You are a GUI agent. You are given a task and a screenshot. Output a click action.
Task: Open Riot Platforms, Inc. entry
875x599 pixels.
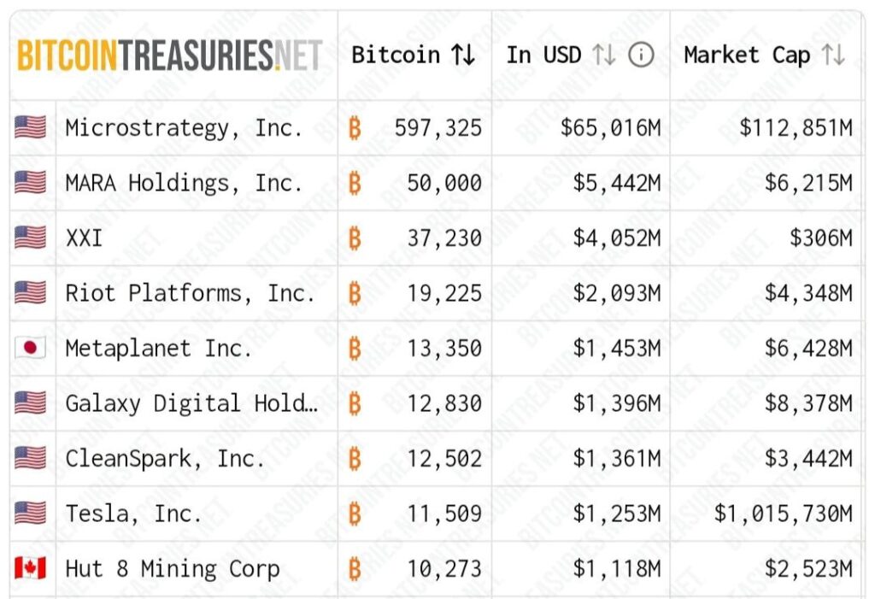point(190,293)
